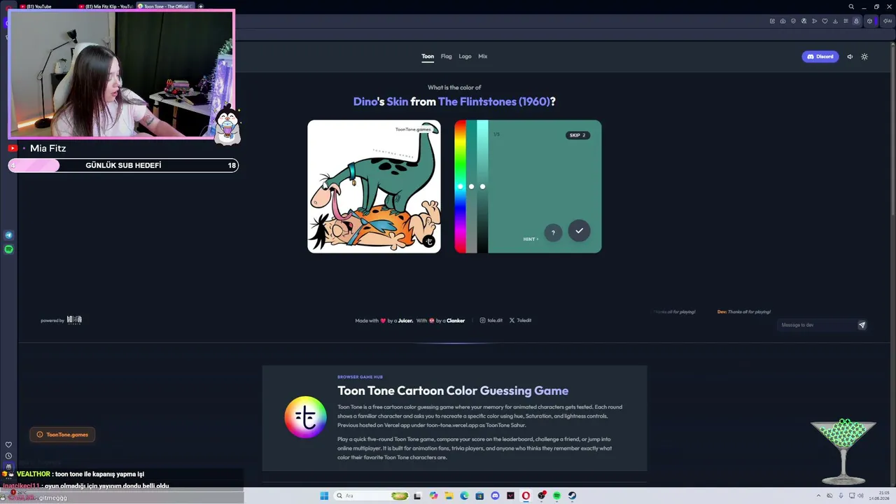Image resolution: width=896 pixels, height=504 pixels.
Task: Open Spotify from the Windows taskbar
Action: tap(556, 496)
